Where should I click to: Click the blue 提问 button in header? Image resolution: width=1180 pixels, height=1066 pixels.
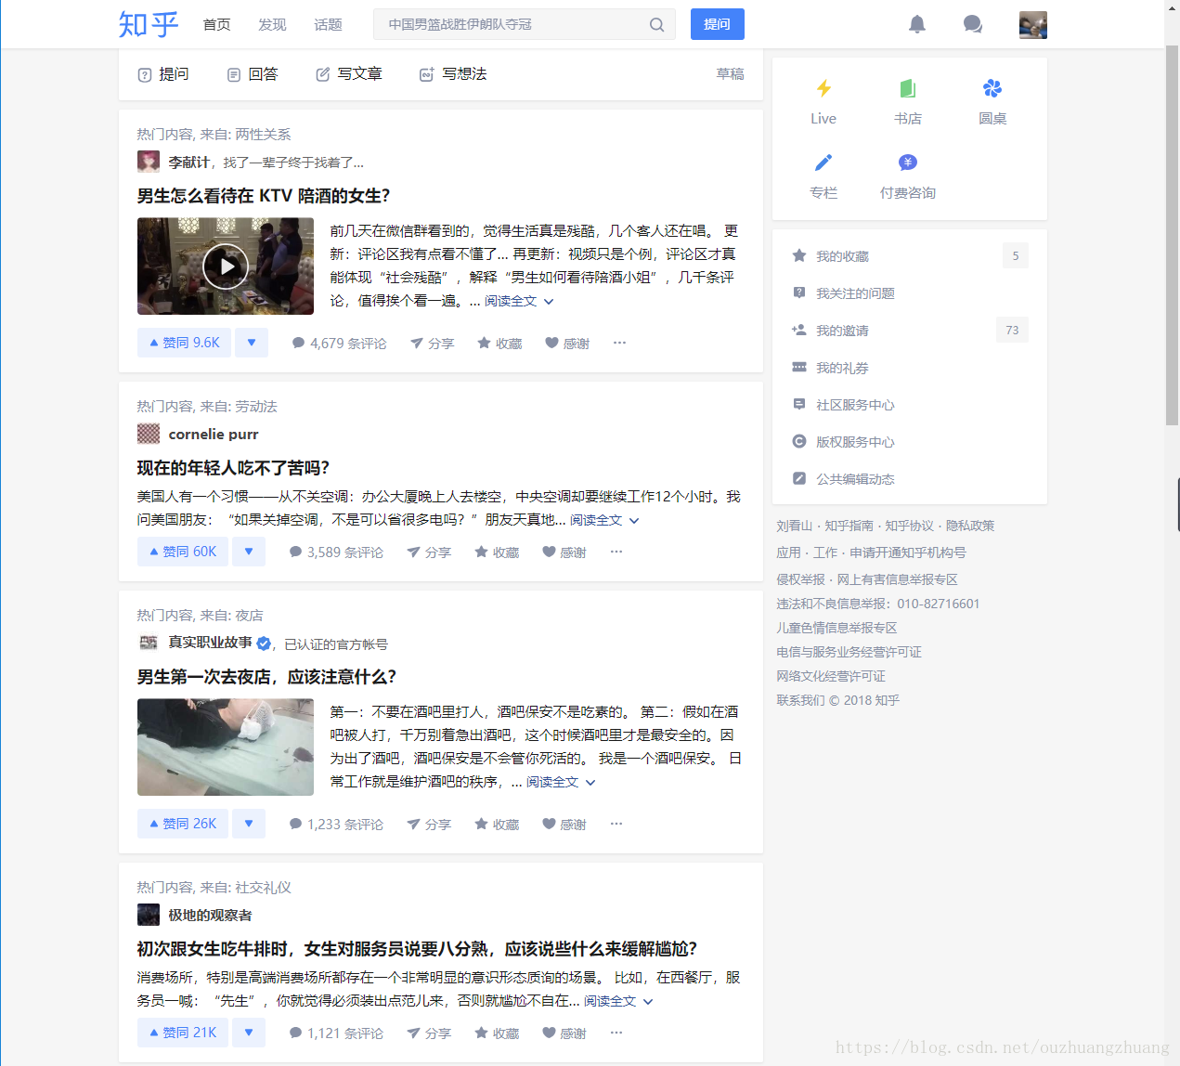click(718, 24)
